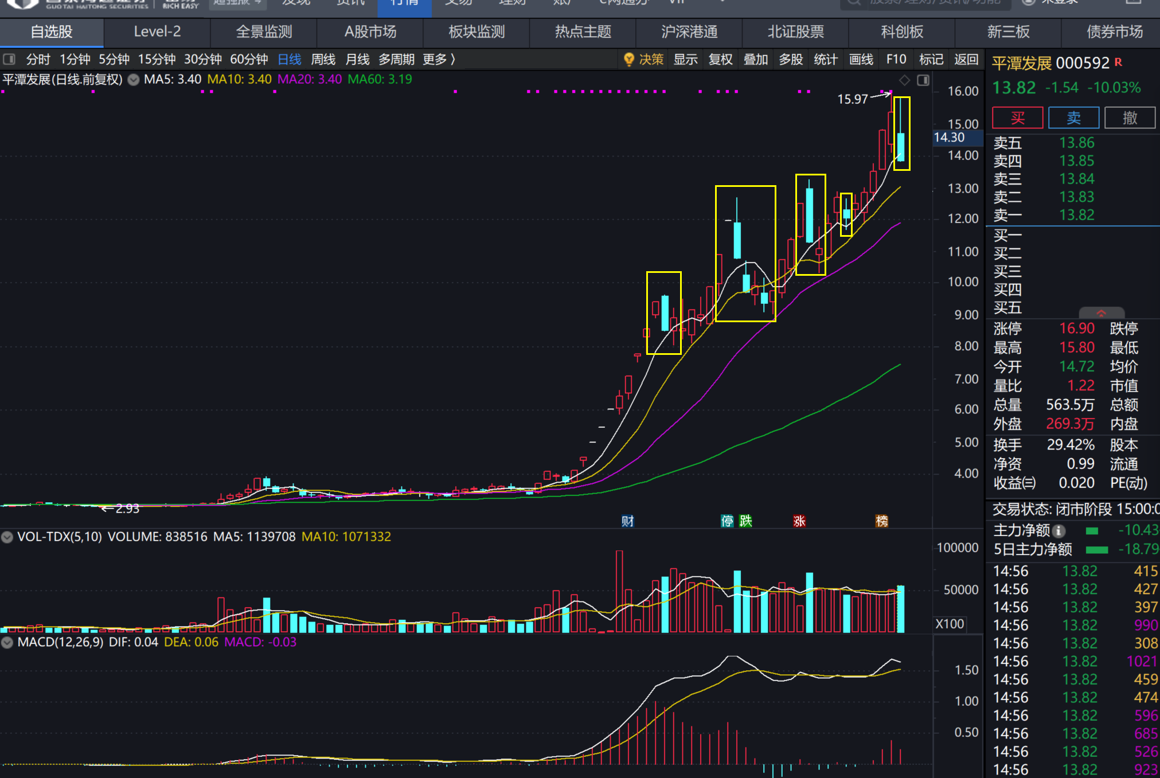Click the 决策 lightbulb icon
This screenshot has width=1160, height=778.
tap(629, 59)
